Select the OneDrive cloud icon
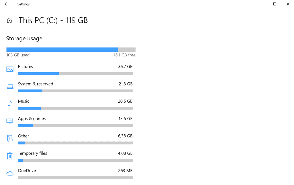 click(x=9, y=173)
